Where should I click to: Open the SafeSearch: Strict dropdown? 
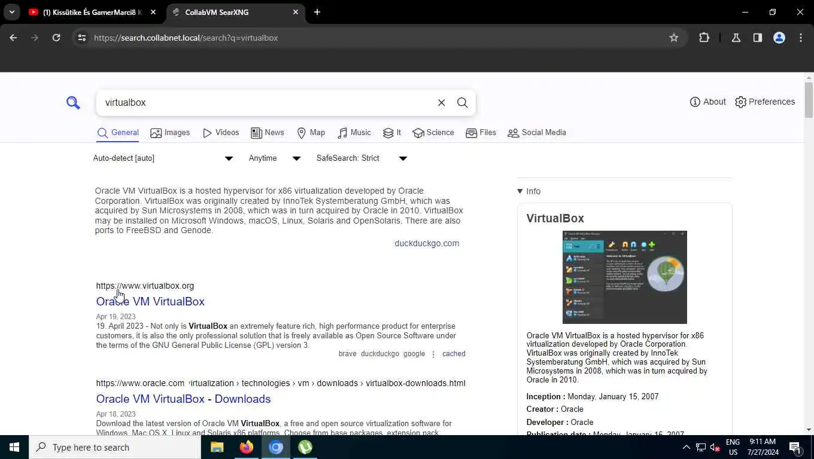coord(362,158)
